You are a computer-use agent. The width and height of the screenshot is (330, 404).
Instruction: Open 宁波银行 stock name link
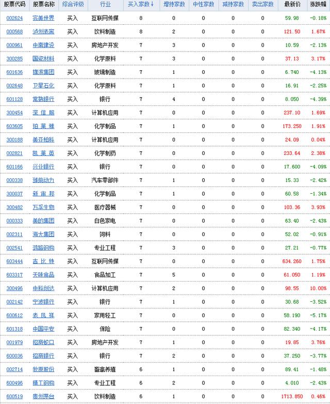pos(43,302)
